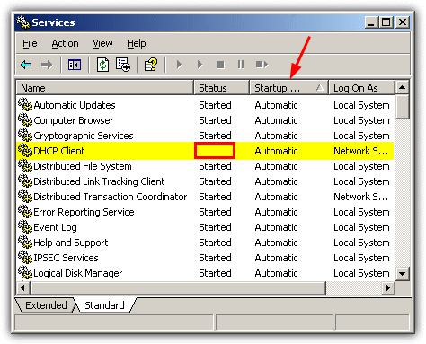
Task: Open the File menu
Action: (30, 44)
